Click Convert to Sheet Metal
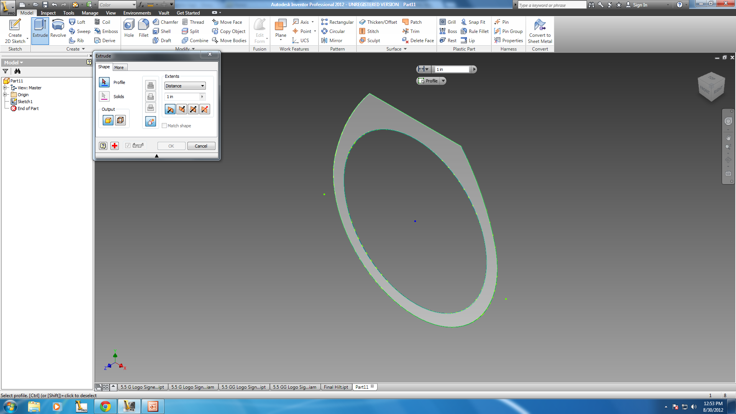736x414 pixels. point(540,31)
